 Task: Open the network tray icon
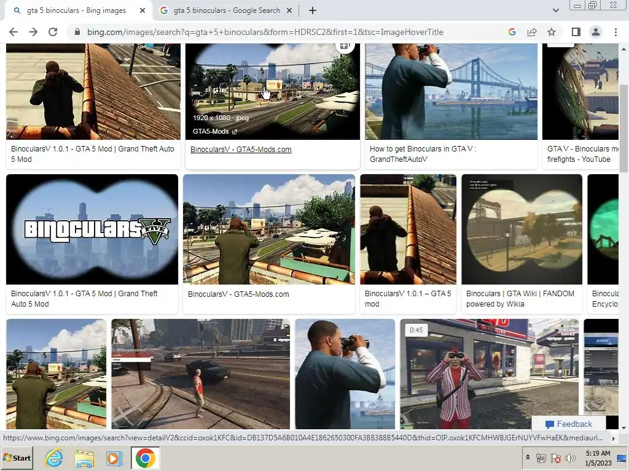(x=541, y=458)
